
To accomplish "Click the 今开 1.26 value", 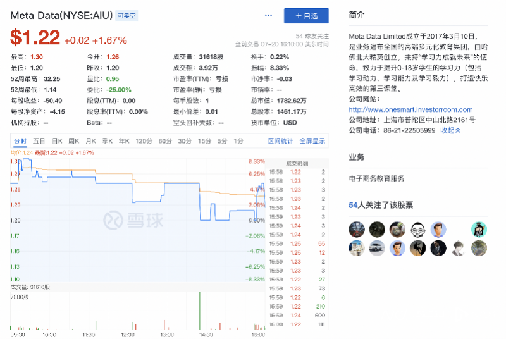I will [113, 57].
